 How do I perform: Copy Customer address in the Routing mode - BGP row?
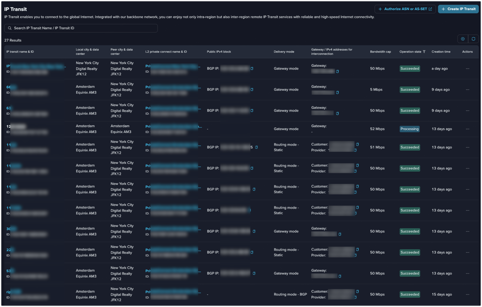(357, 291)
